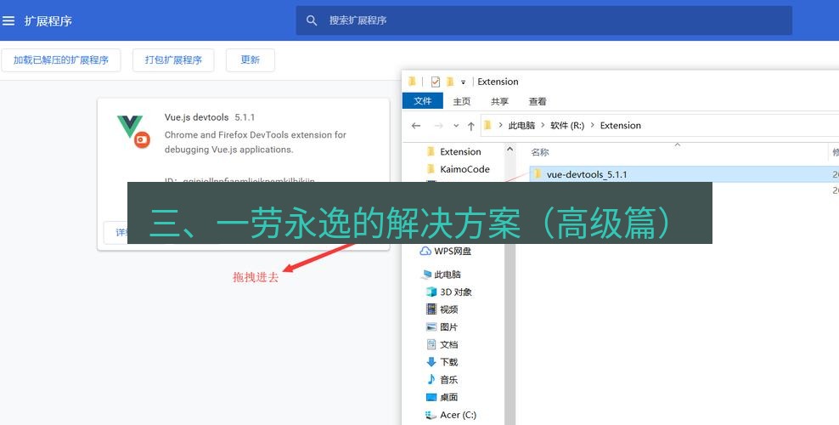This screenshot has height=425, width=839.
Task: Open the 查看 ribbon tab
Action: pos(538,101)
